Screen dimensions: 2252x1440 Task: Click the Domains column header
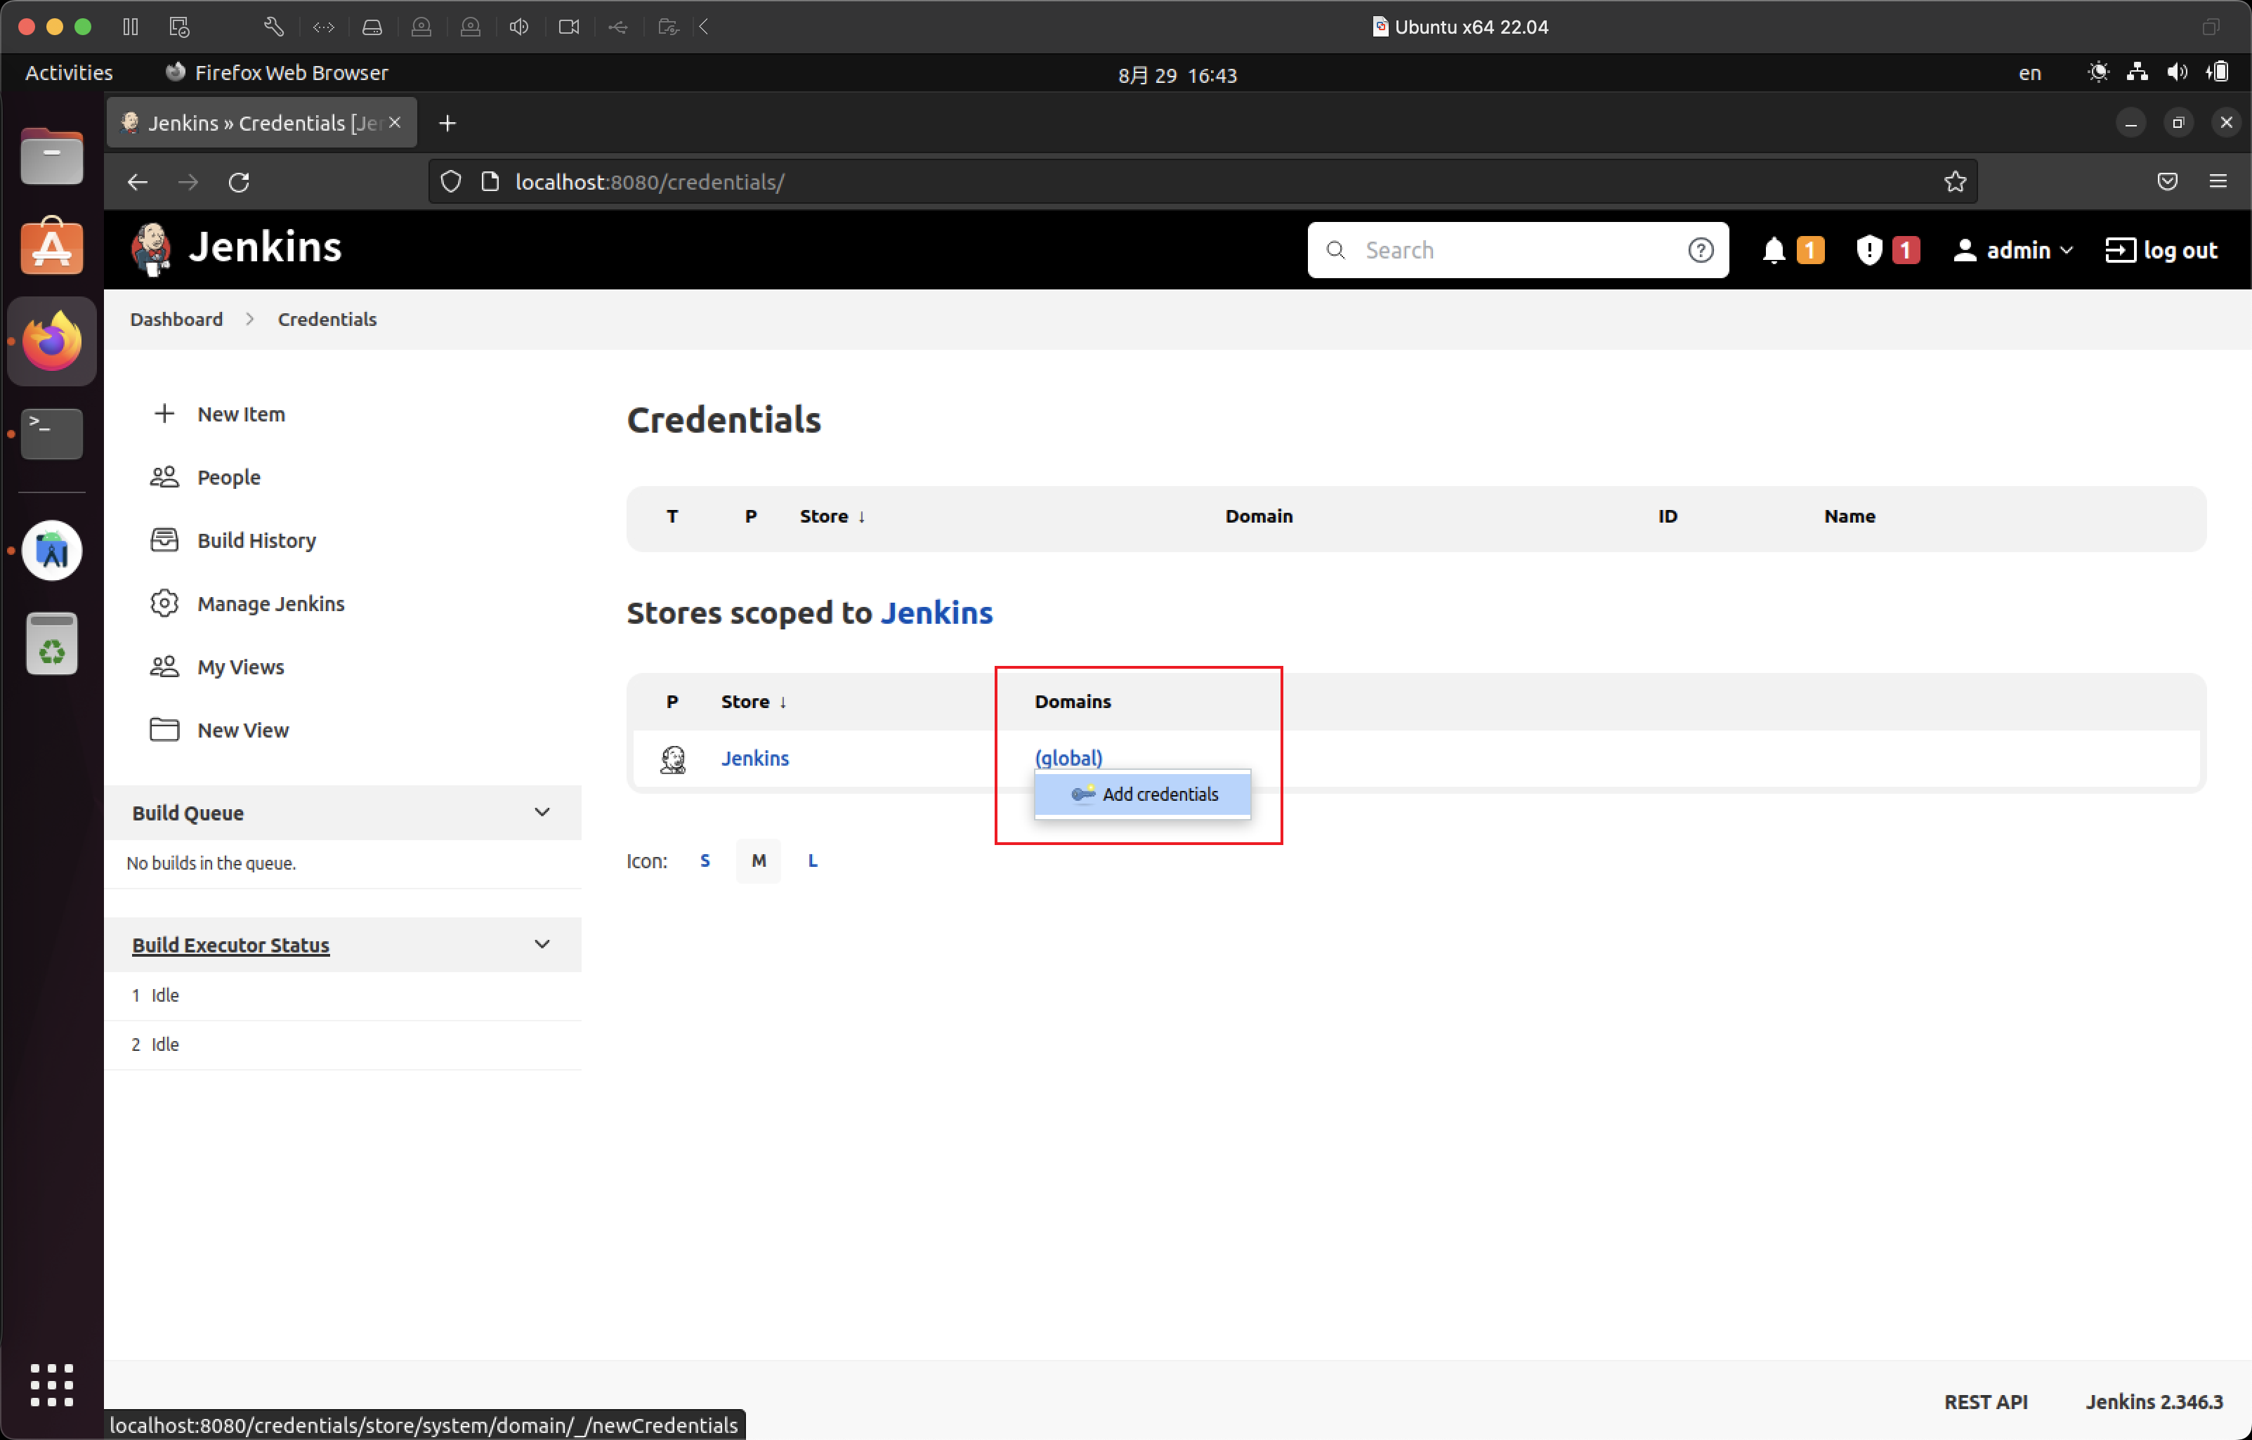coord(1073,701)
